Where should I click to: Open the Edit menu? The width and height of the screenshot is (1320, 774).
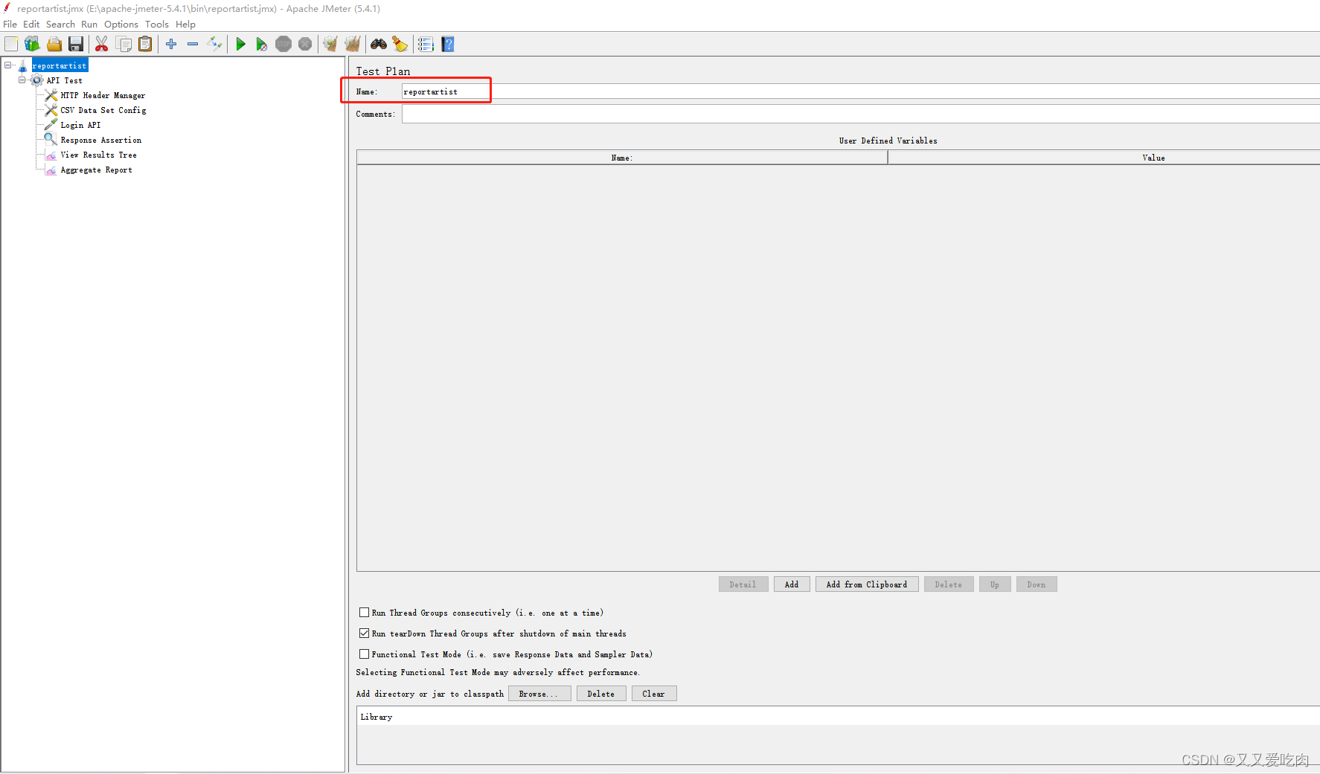pyautogui.click(x=31, y=24)
